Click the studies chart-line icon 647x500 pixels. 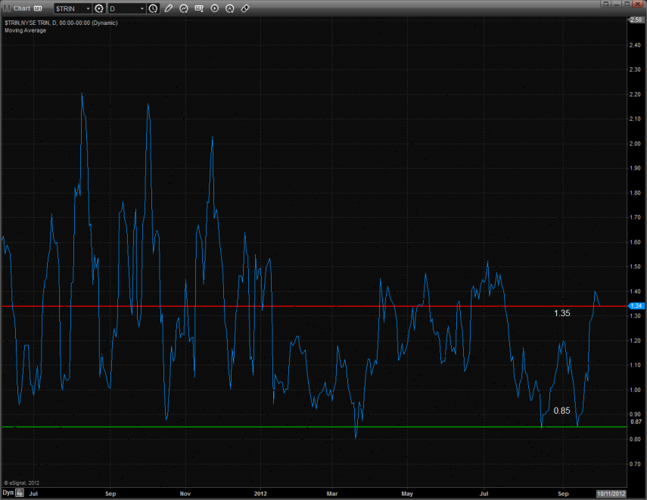point(183,8)
